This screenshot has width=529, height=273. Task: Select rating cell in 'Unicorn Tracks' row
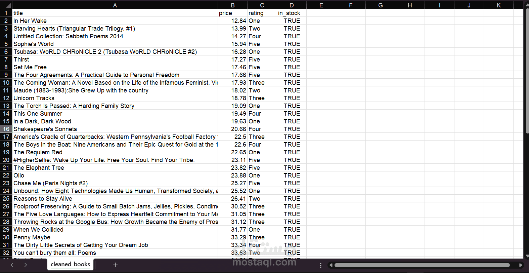262,98
